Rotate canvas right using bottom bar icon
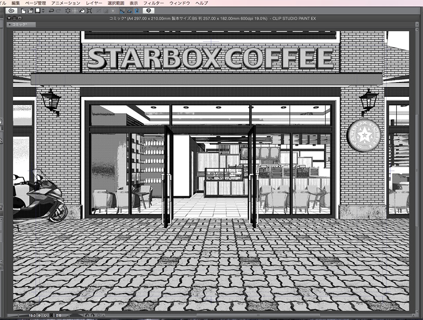This screenshot has width=423, height=320. (x=93, y=315)
